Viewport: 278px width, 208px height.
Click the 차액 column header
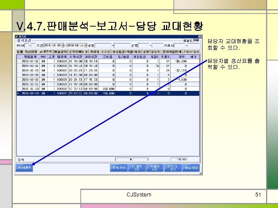[x=179, y=57]
